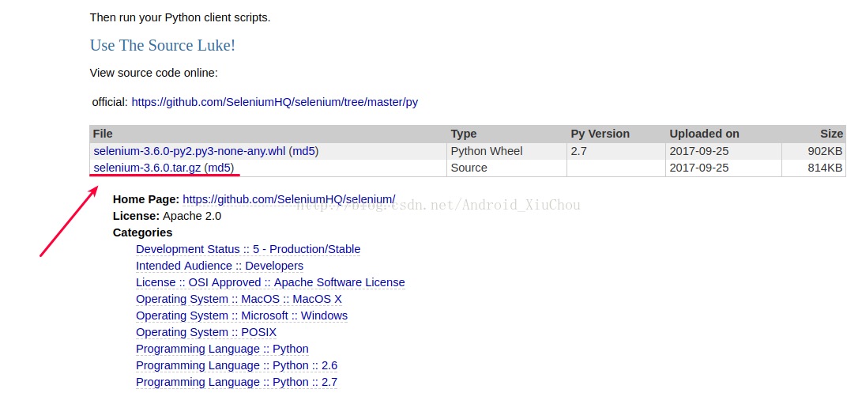Open Development Status Production/Stable category
862x393 pixels.
pyautogui.click(x=248, y=249)
